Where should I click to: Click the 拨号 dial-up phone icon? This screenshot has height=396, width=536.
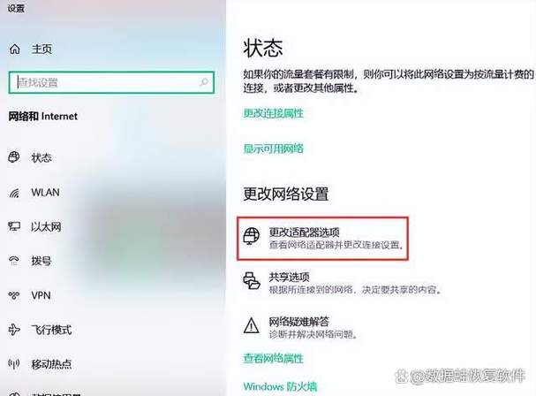click(14, 261)
